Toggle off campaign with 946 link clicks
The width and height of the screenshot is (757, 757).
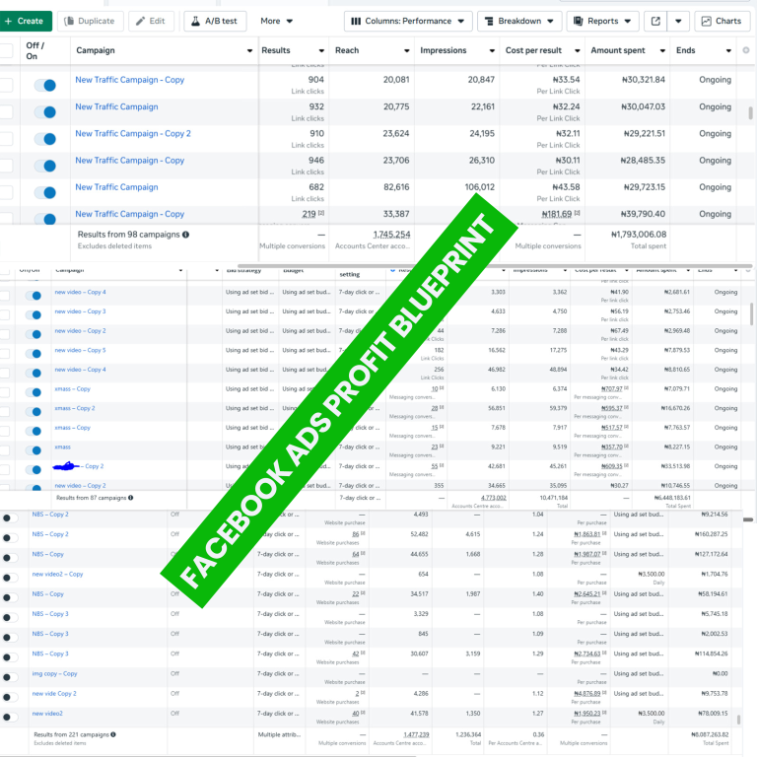tap(45, 166)
